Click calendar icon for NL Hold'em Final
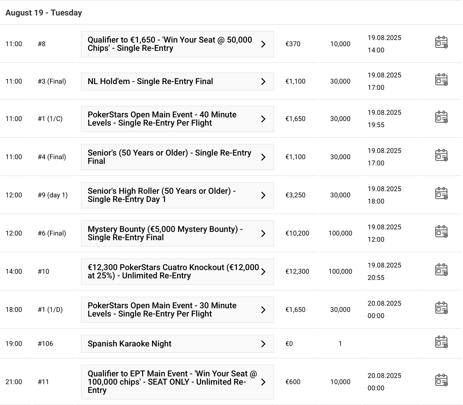The width and height of the screenshot is (463, 405). 441,80
